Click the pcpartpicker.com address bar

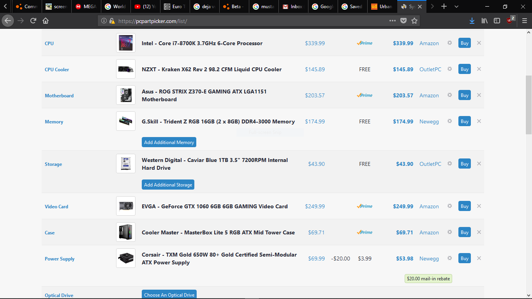pos(249,21)
